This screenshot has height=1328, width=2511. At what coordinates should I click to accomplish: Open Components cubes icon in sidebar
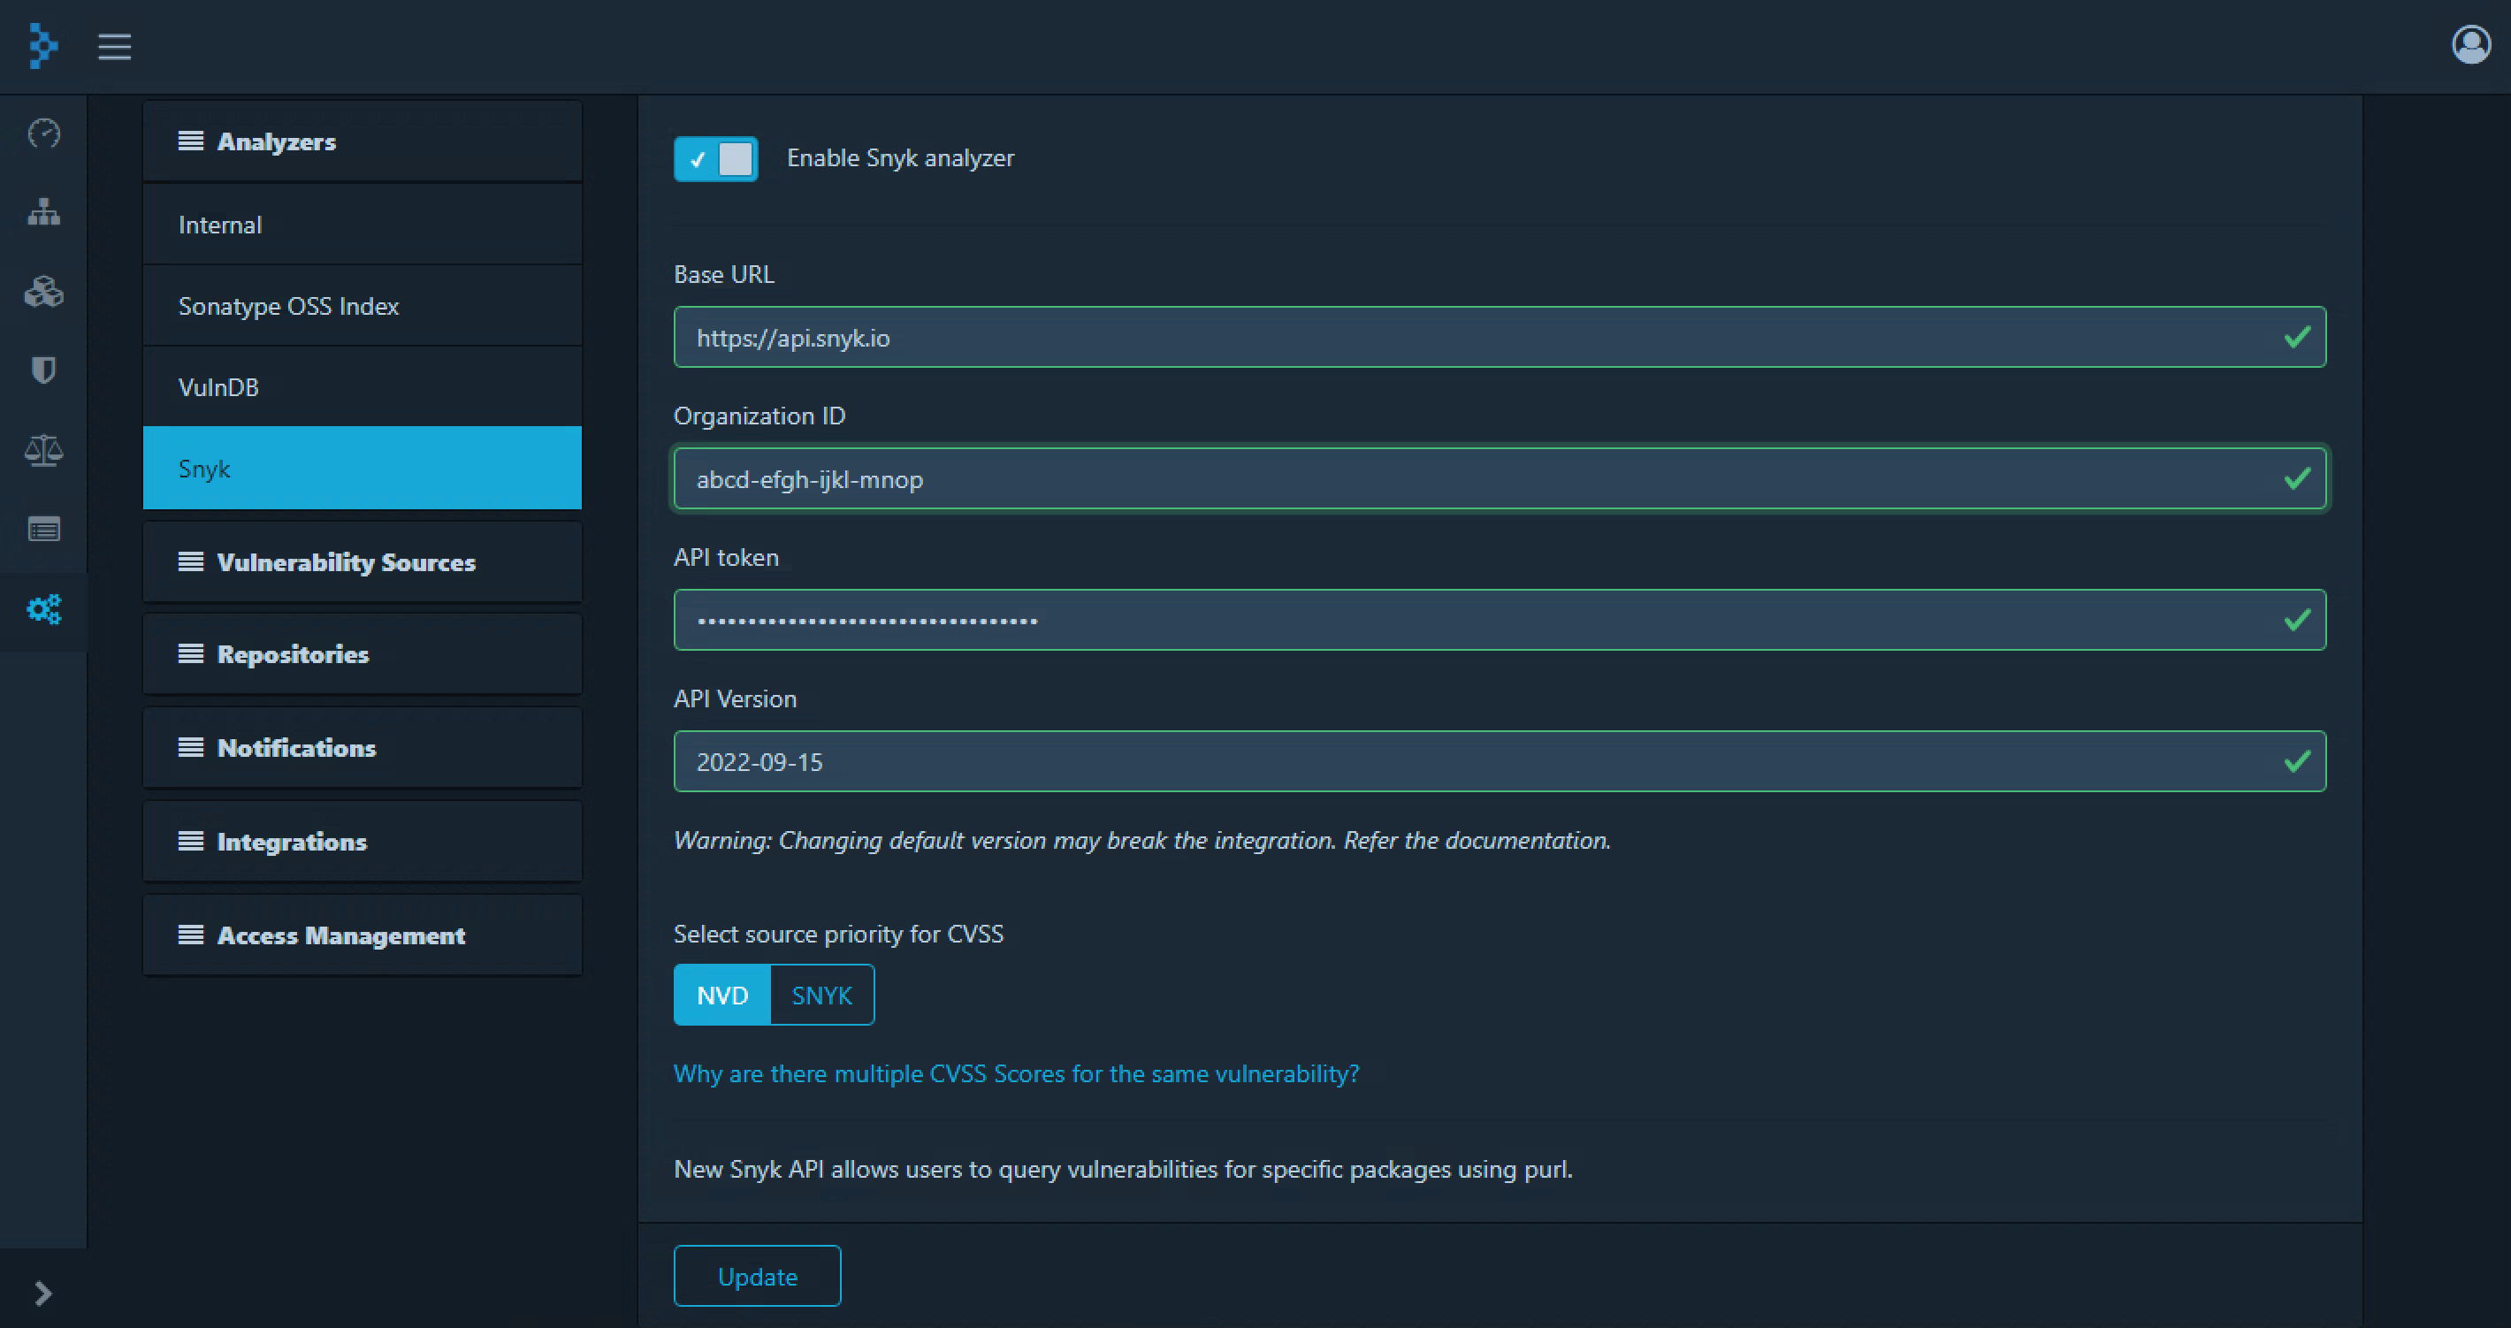point(44,292)
